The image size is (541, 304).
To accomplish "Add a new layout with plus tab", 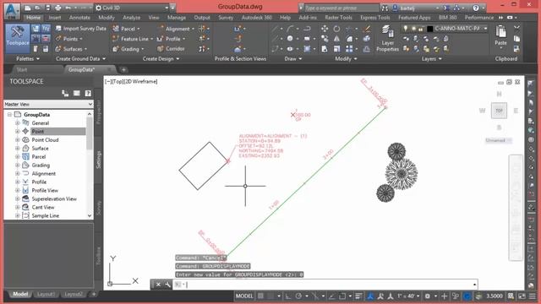I will [x=94, y=295].
